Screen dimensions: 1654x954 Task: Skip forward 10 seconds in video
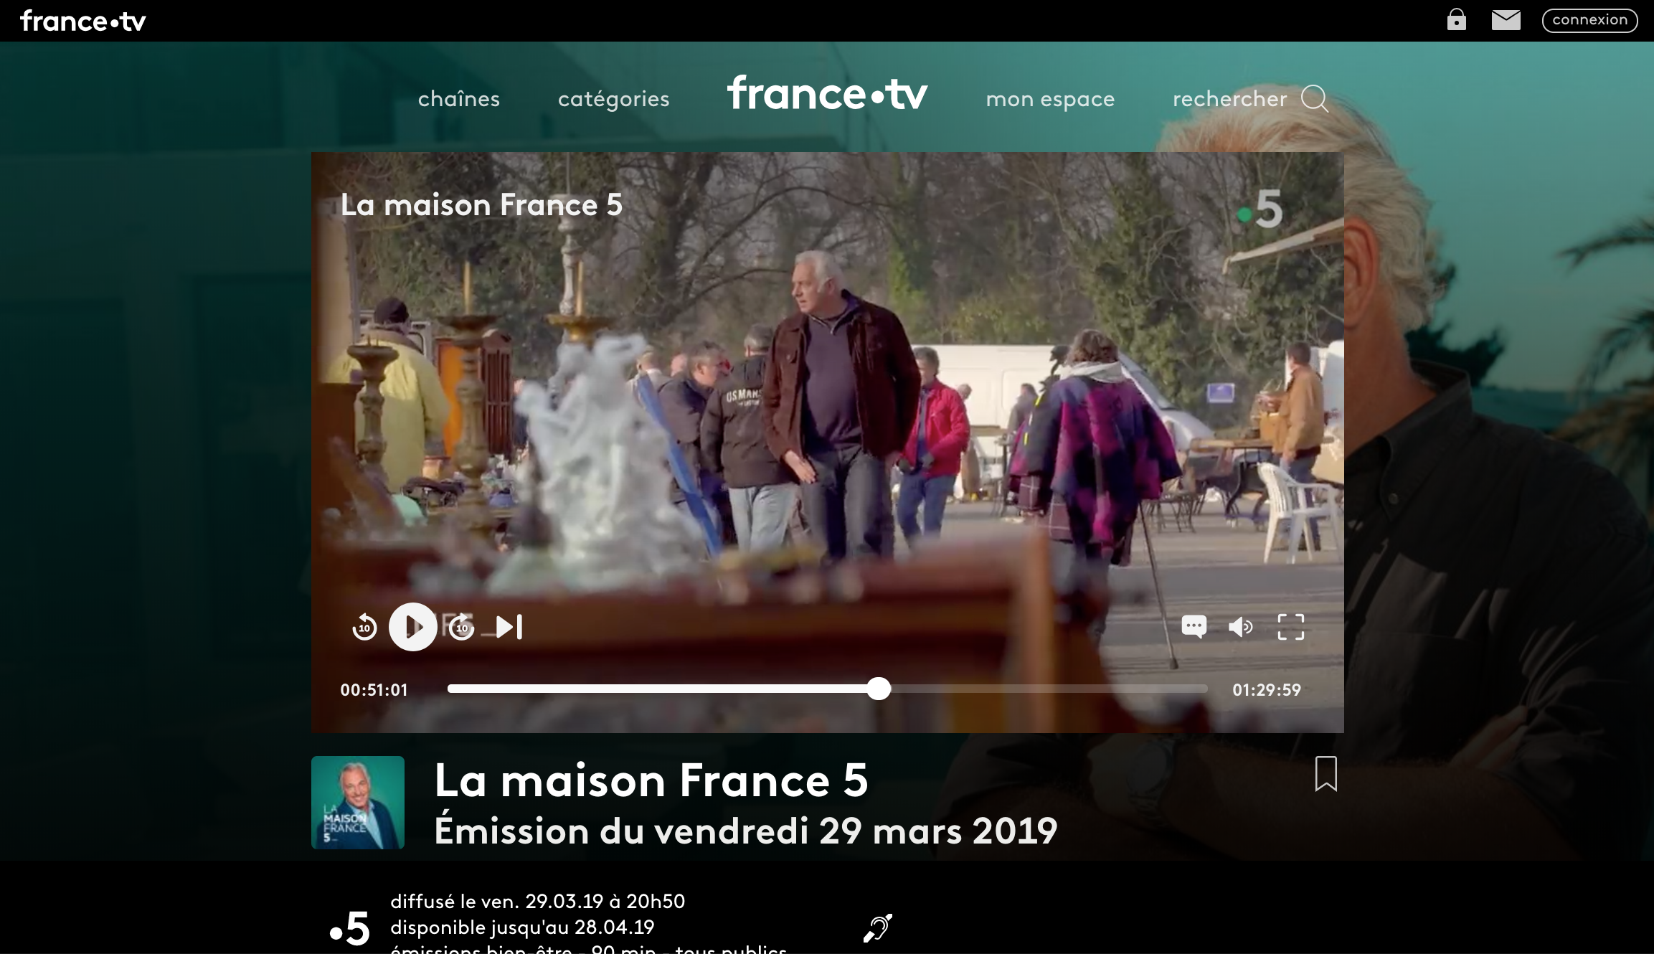tap(462, 627)
